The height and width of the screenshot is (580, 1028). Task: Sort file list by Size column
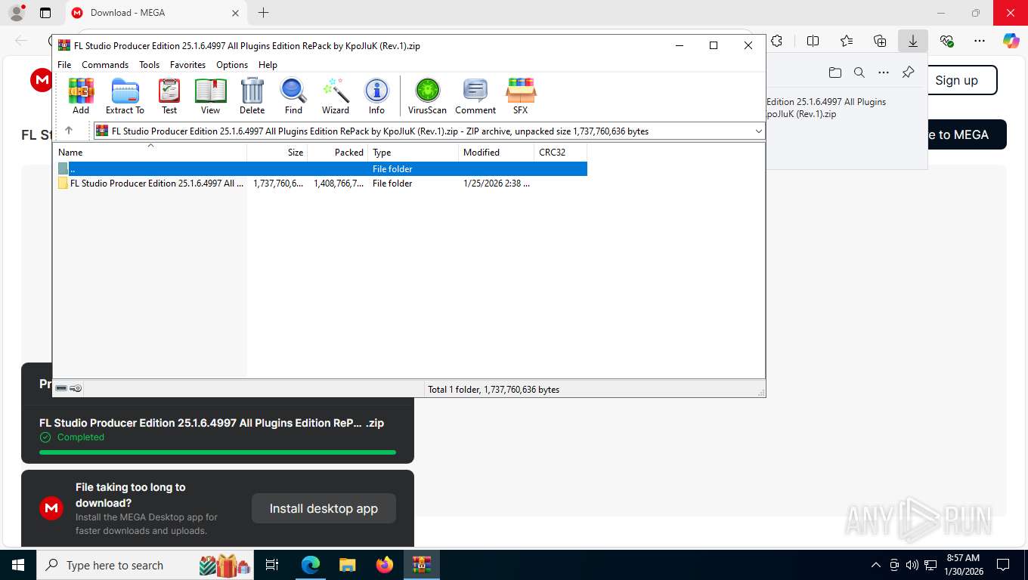(277, 153)
